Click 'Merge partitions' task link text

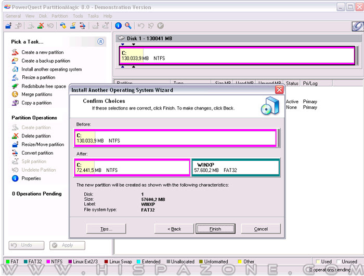[37, 94]
